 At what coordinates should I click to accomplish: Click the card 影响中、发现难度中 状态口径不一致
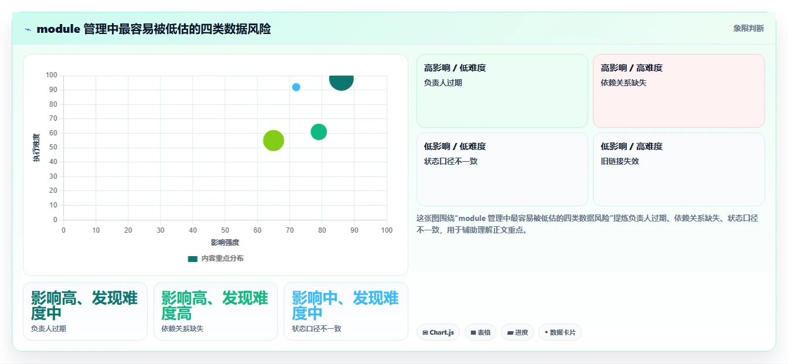click(346, 311)
